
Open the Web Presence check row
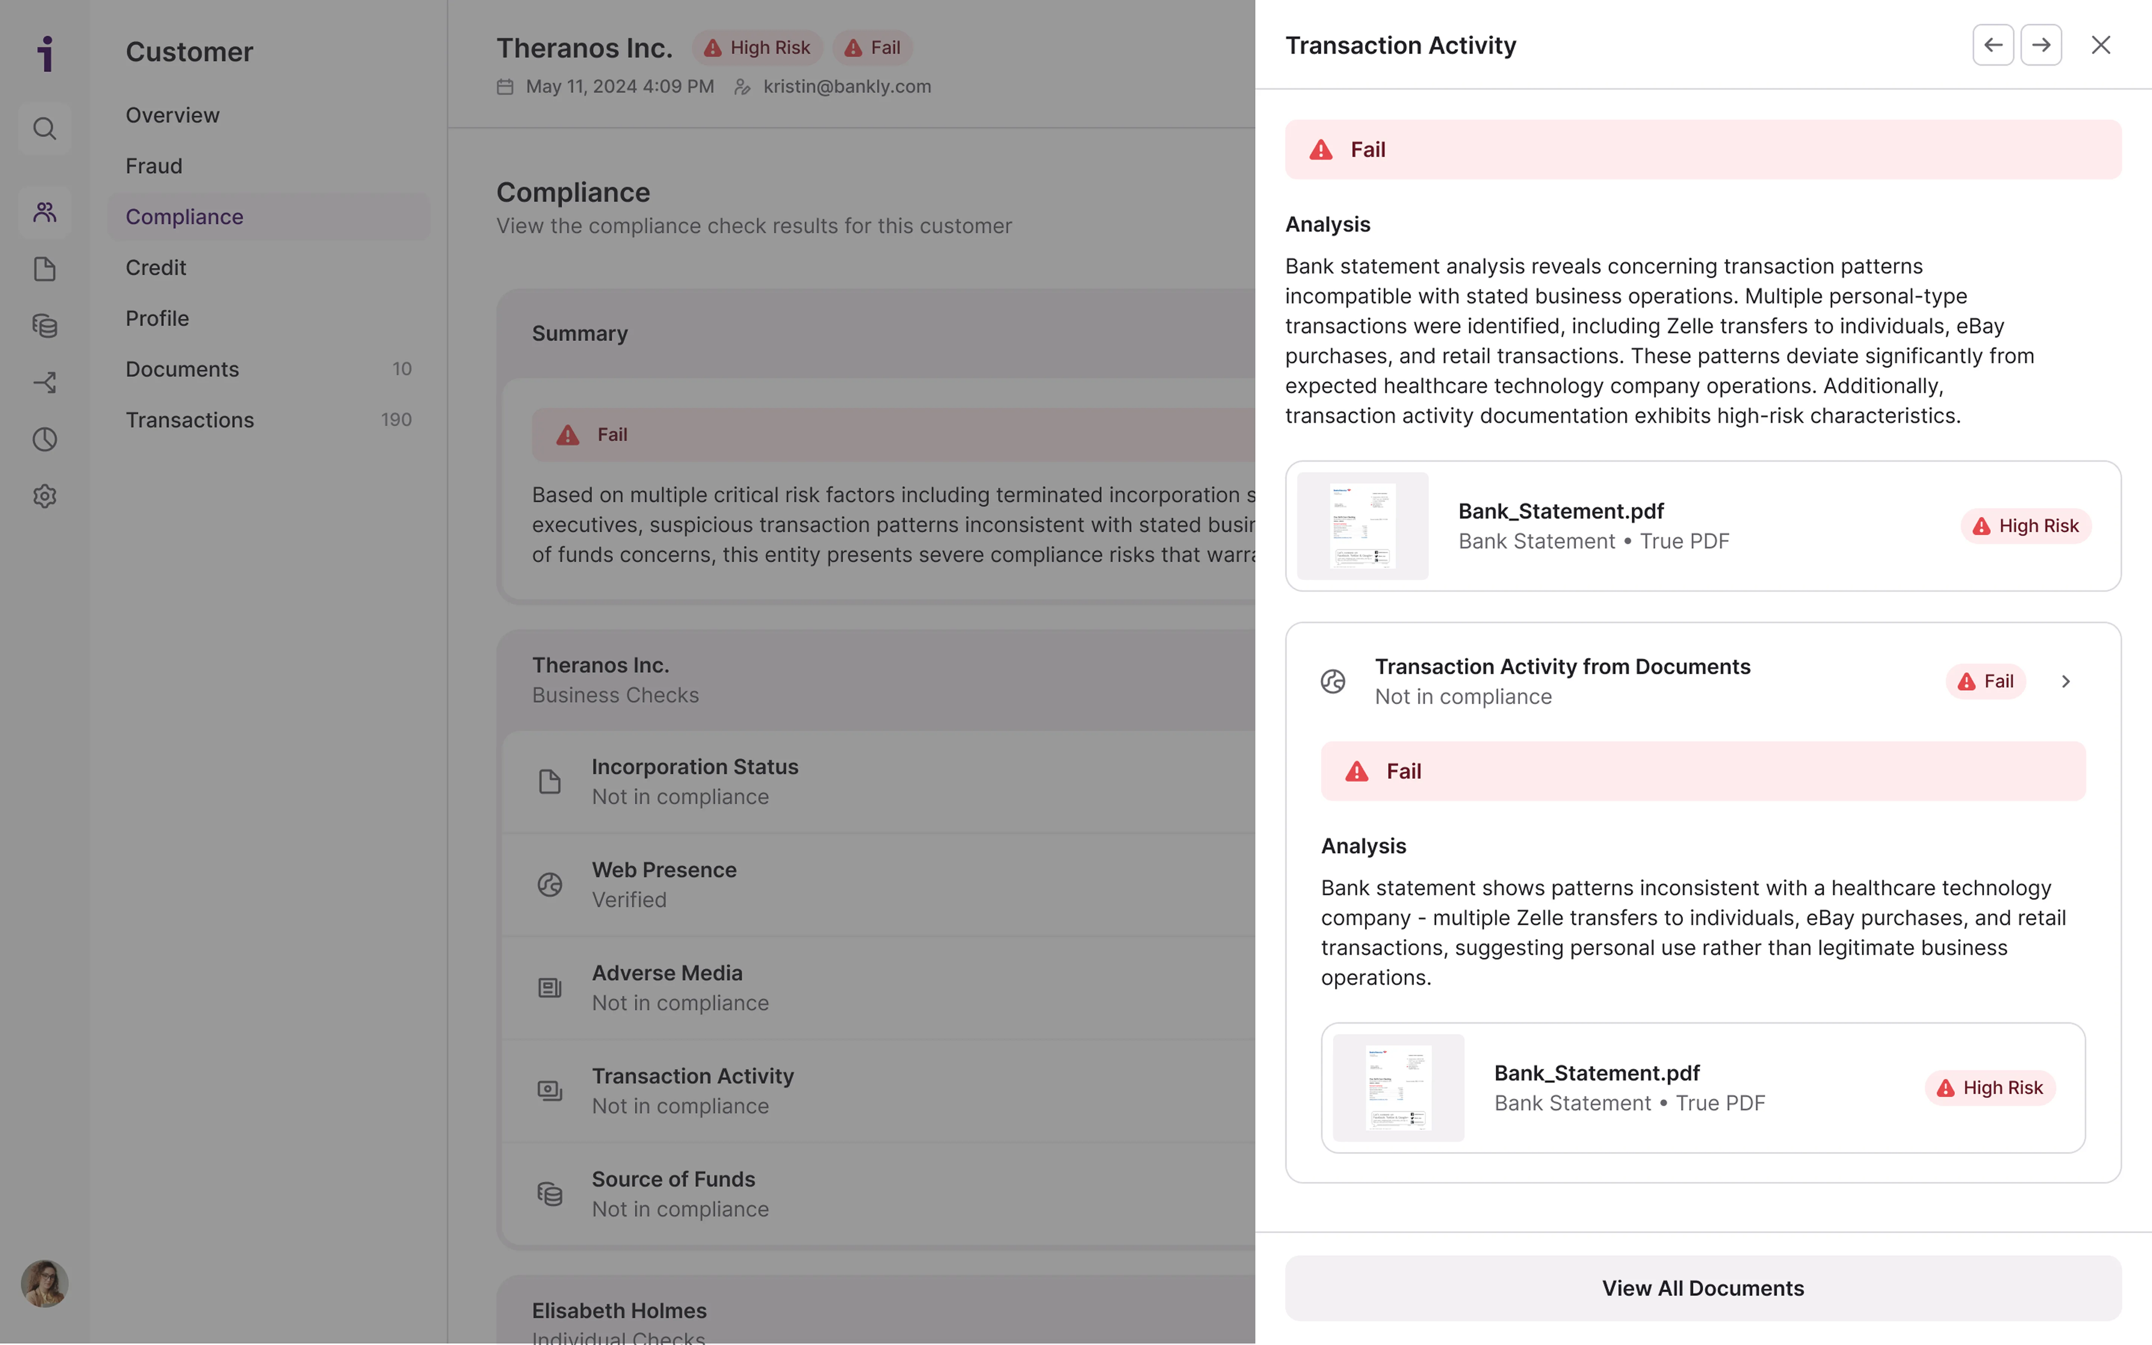coord(879,884)
